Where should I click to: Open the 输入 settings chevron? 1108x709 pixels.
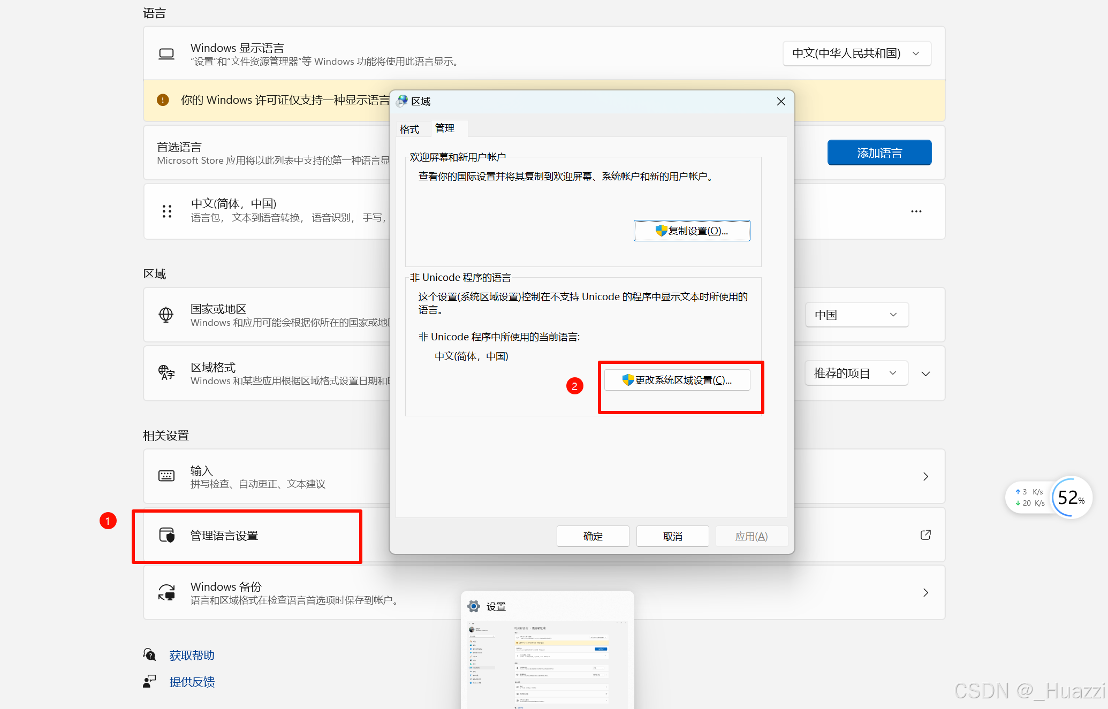pos(925,476)
